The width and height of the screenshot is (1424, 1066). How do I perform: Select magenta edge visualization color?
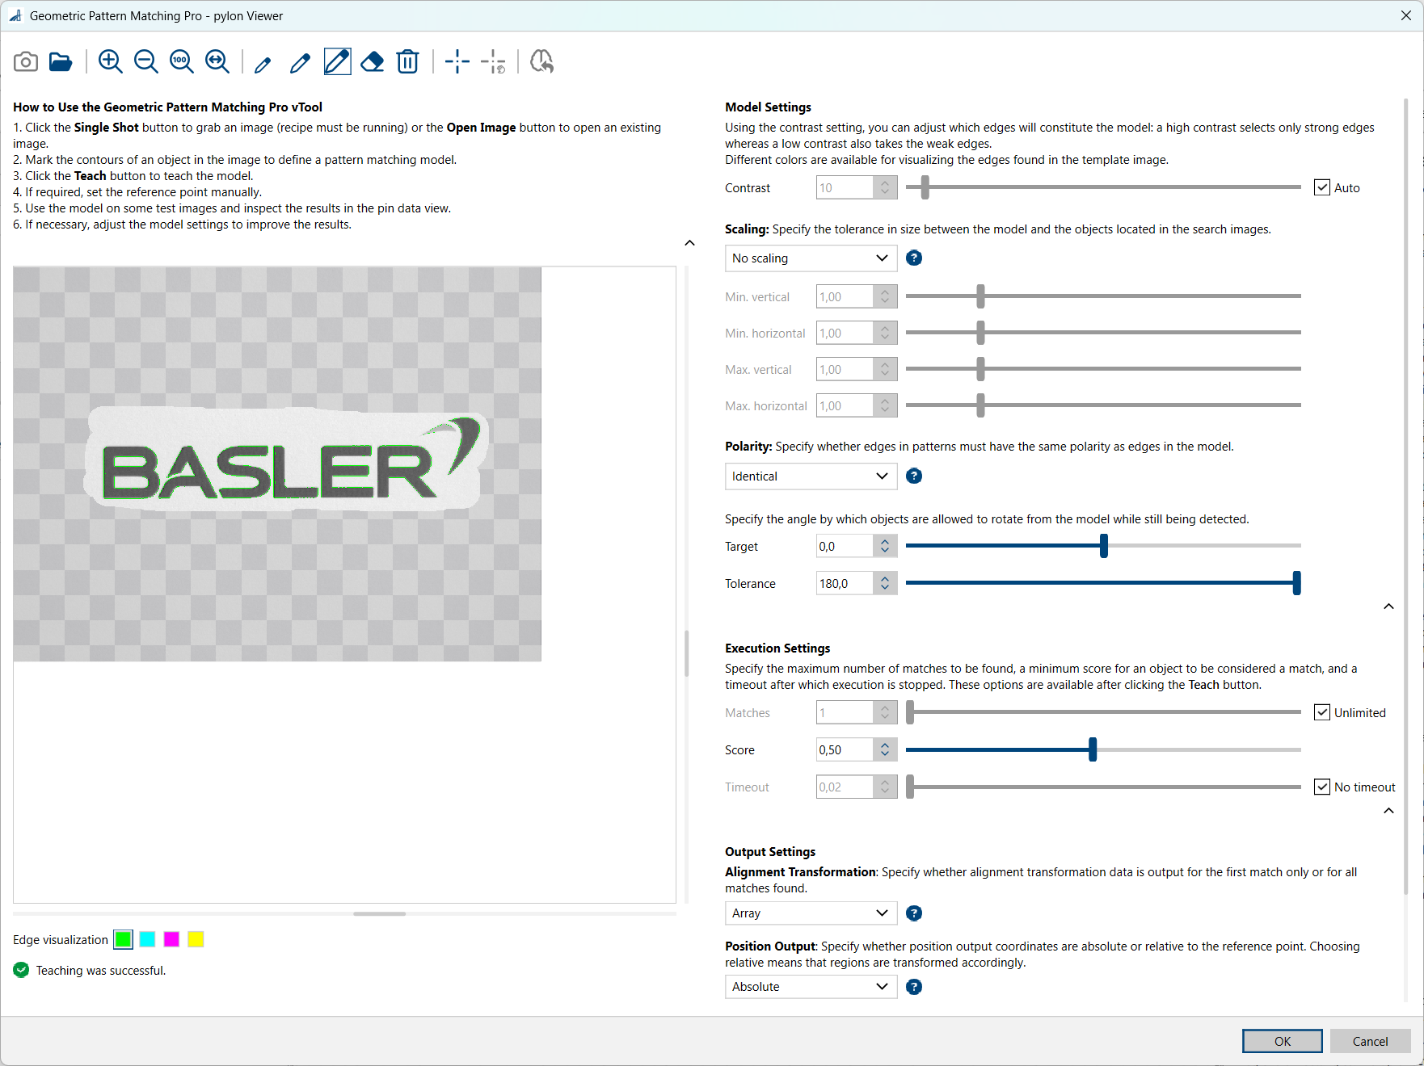(x=171, y=939)
